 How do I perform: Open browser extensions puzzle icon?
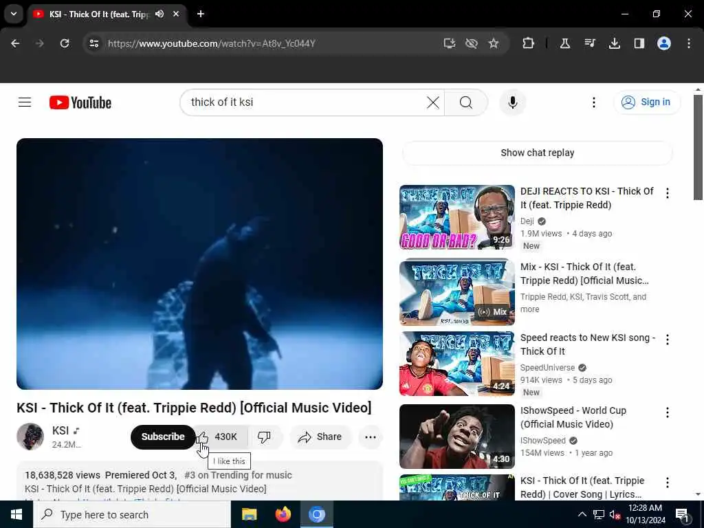[529, 43]
